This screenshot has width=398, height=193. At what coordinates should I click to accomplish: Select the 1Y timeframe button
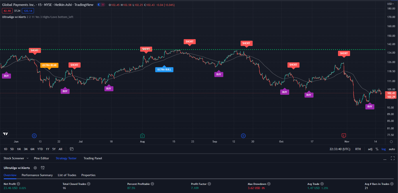click(x=47, y=149)
